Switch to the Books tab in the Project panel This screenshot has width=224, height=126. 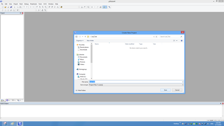click(9, 101)
